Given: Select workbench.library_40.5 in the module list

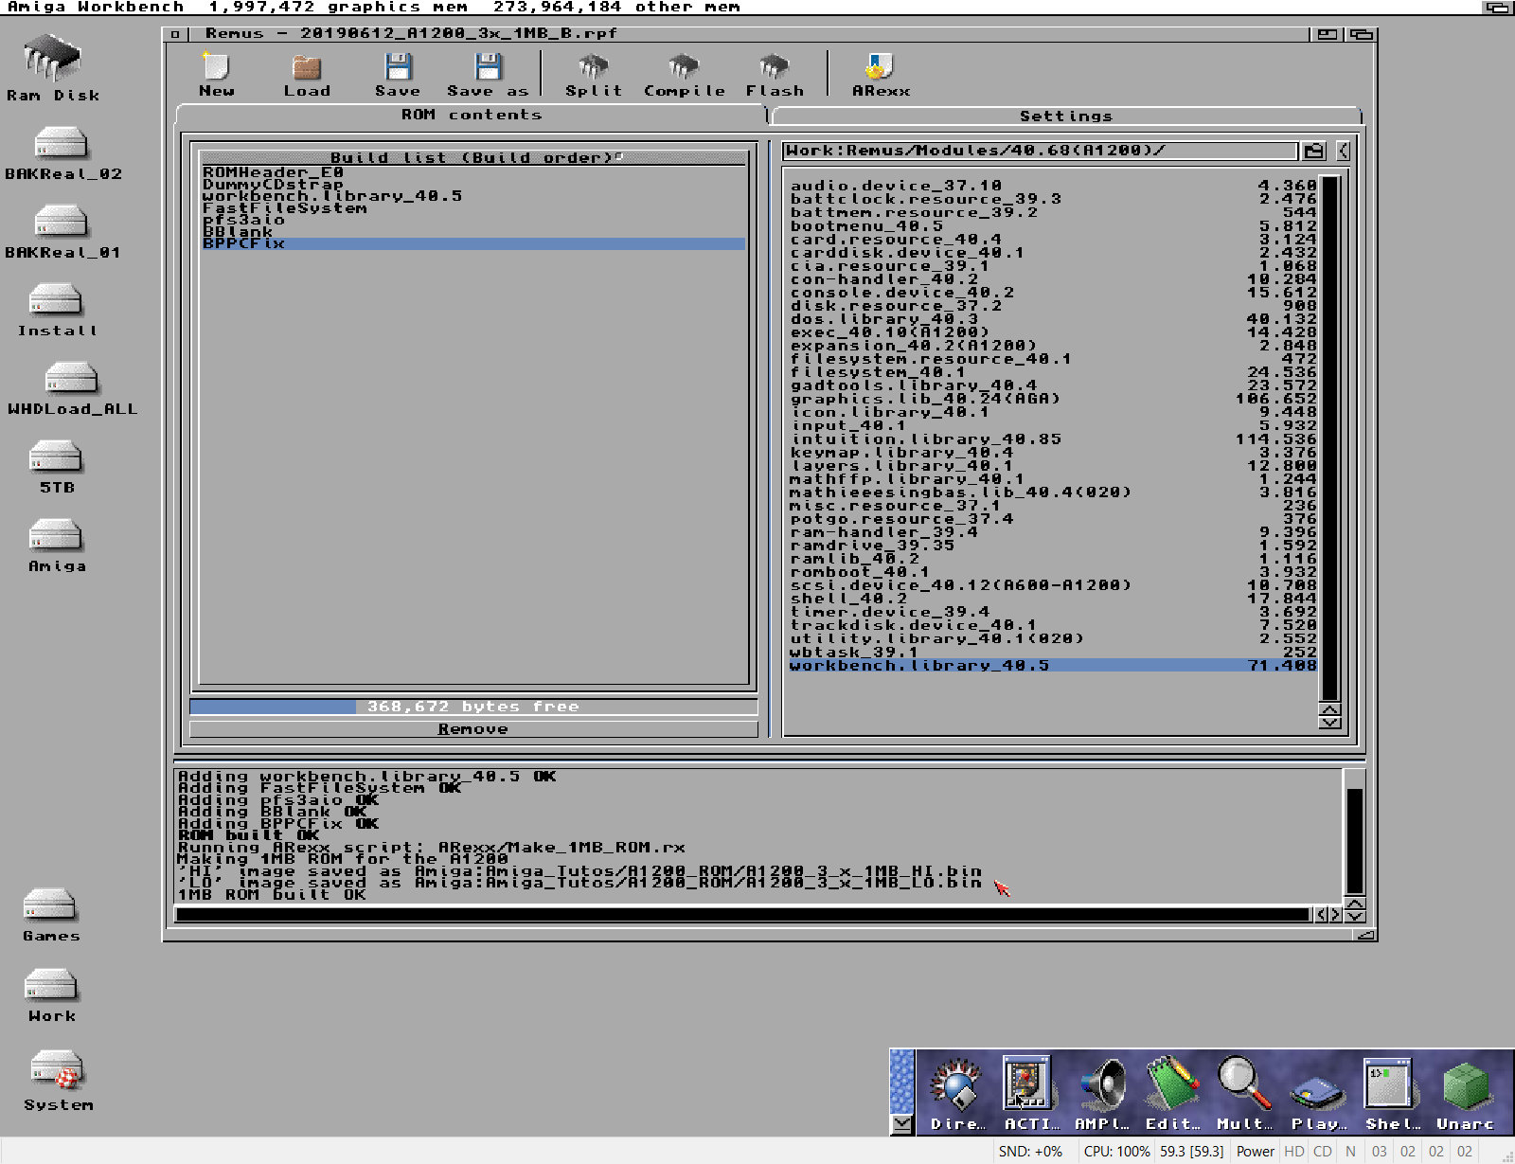Looking at the screenshot, I should (x=1053, y=666).
